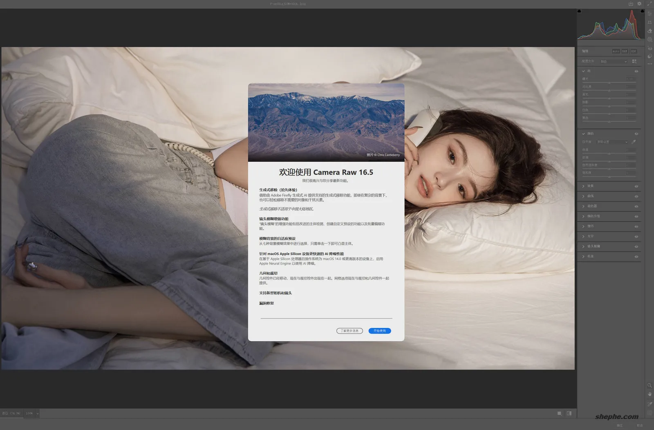This screenshot has width=654, height=430.
Task: Expand the 颜色分级 panel
Action: 583,216
